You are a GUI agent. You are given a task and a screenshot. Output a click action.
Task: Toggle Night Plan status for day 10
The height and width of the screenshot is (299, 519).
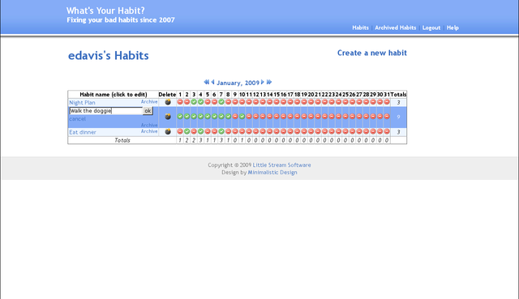point(242,102)
